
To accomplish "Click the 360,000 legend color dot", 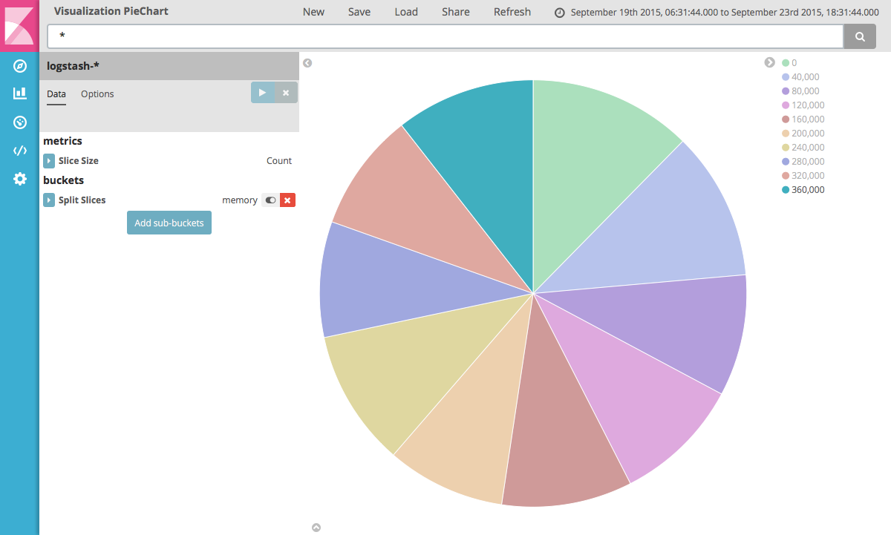I will point(786,190).
